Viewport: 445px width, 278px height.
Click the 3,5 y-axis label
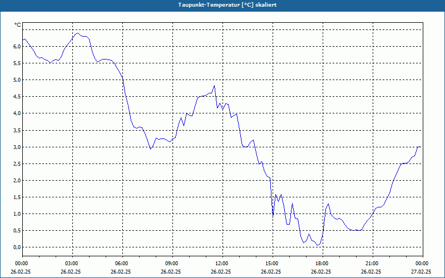pyautogui.click(x=17, y=130)
